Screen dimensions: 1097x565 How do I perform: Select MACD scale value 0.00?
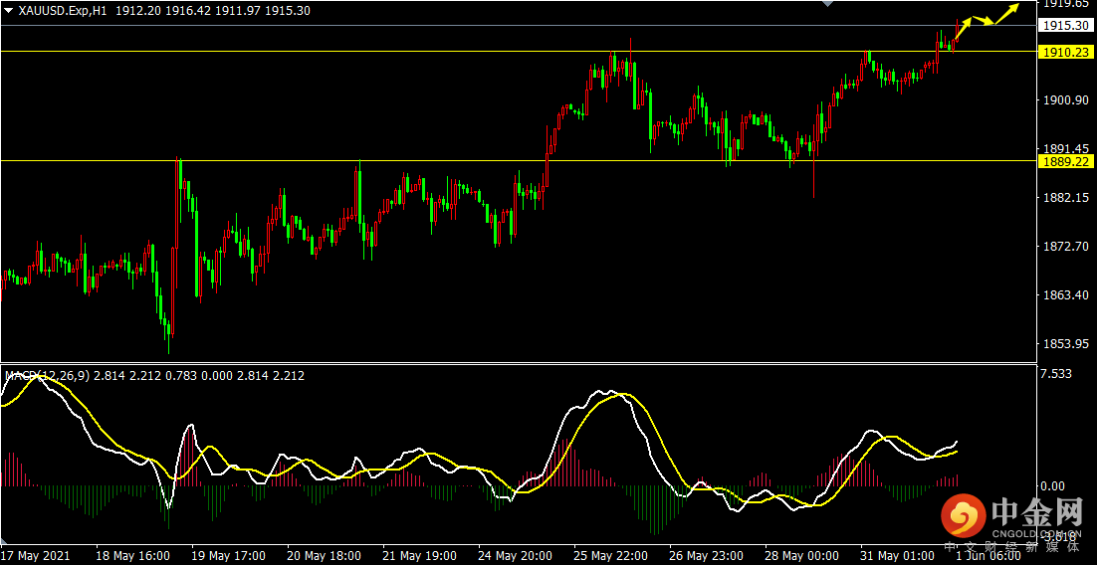(1053, 486)
